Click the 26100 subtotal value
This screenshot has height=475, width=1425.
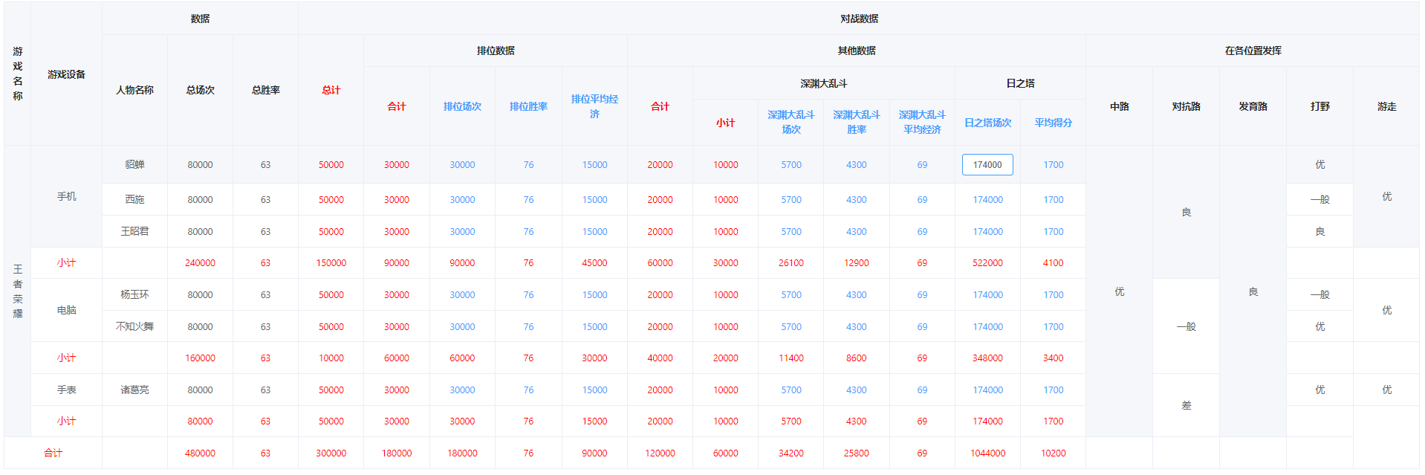791,262
